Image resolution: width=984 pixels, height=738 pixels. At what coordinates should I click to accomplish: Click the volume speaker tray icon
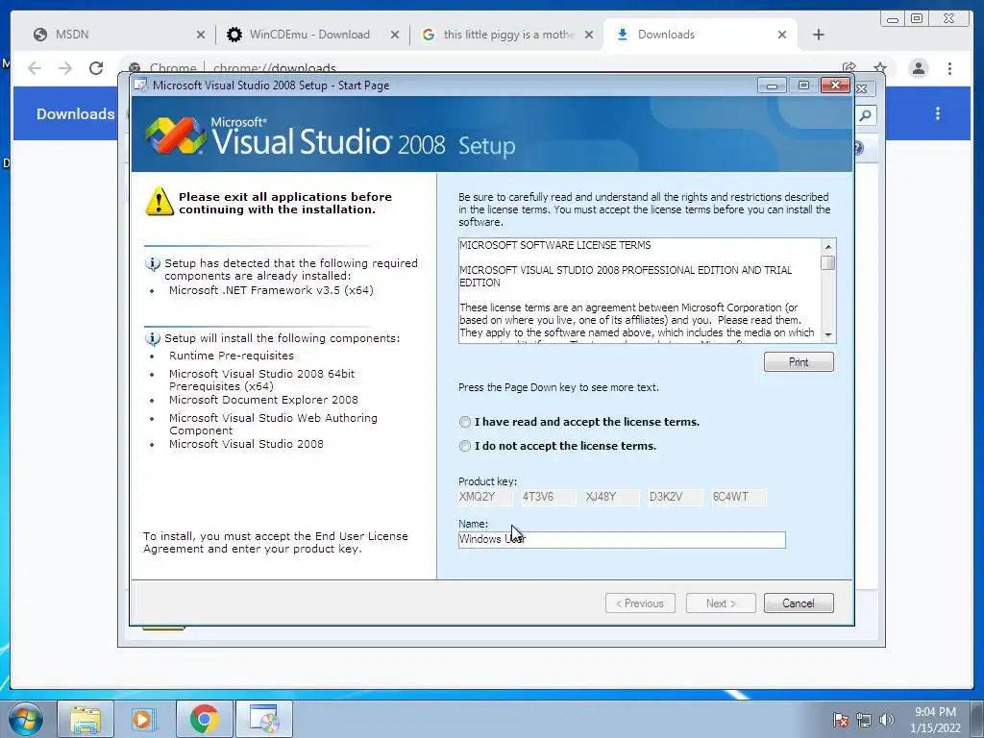pos(886,720)
